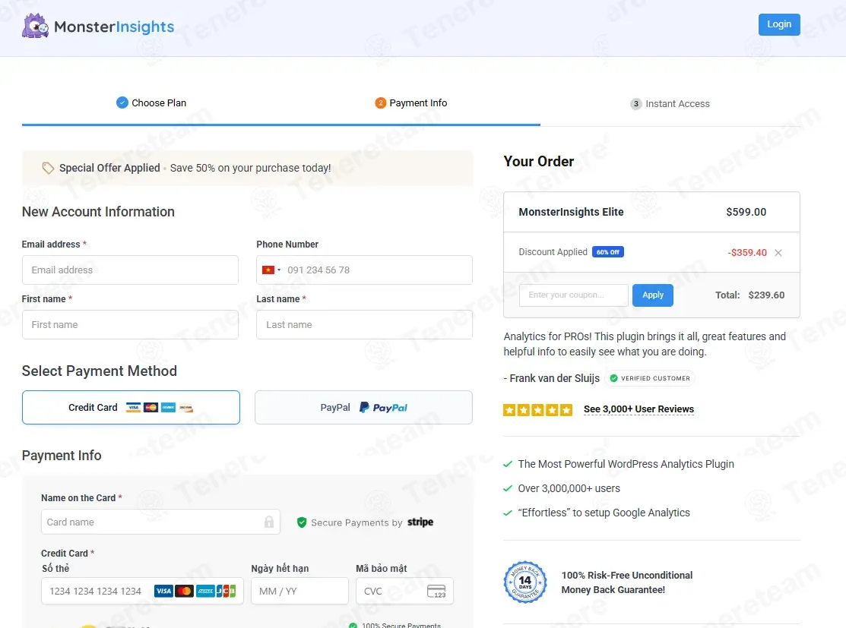Image resolution: width=846 pixels, height=628 pixels.
Task: Apply the coupon code
Action: (653, 295)
